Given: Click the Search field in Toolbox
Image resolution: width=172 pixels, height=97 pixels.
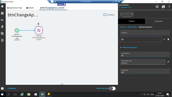Looking at the screenshot, I should pyautogui.click(x=145, y=33).
